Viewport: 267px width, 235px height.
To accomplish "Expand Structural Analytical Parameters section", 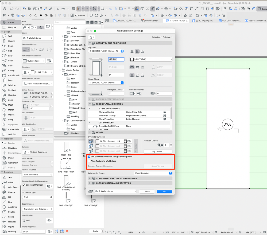I will [116, 178].
